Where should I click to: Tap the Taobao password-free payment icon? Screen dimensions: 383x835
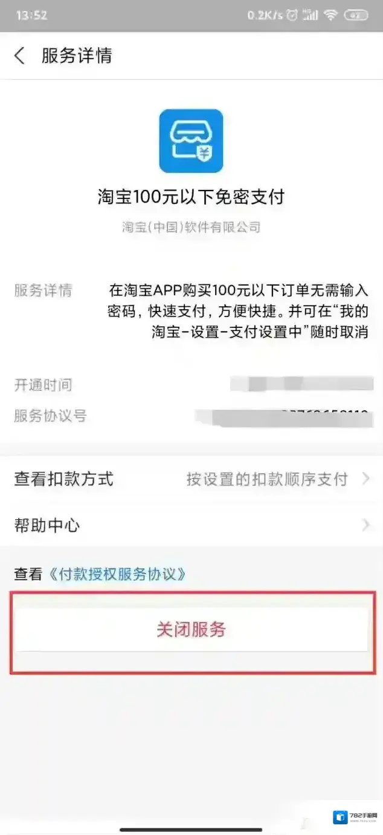click(x=191, y=141)
